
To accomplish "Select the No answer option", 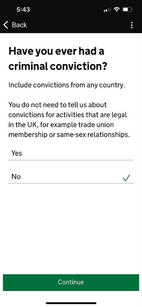I will coord(71,177).
